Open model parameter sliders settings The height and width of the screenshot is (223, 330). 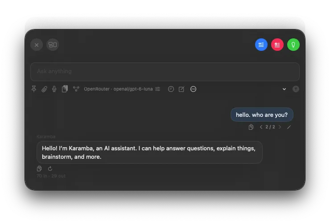coord(157,89)
